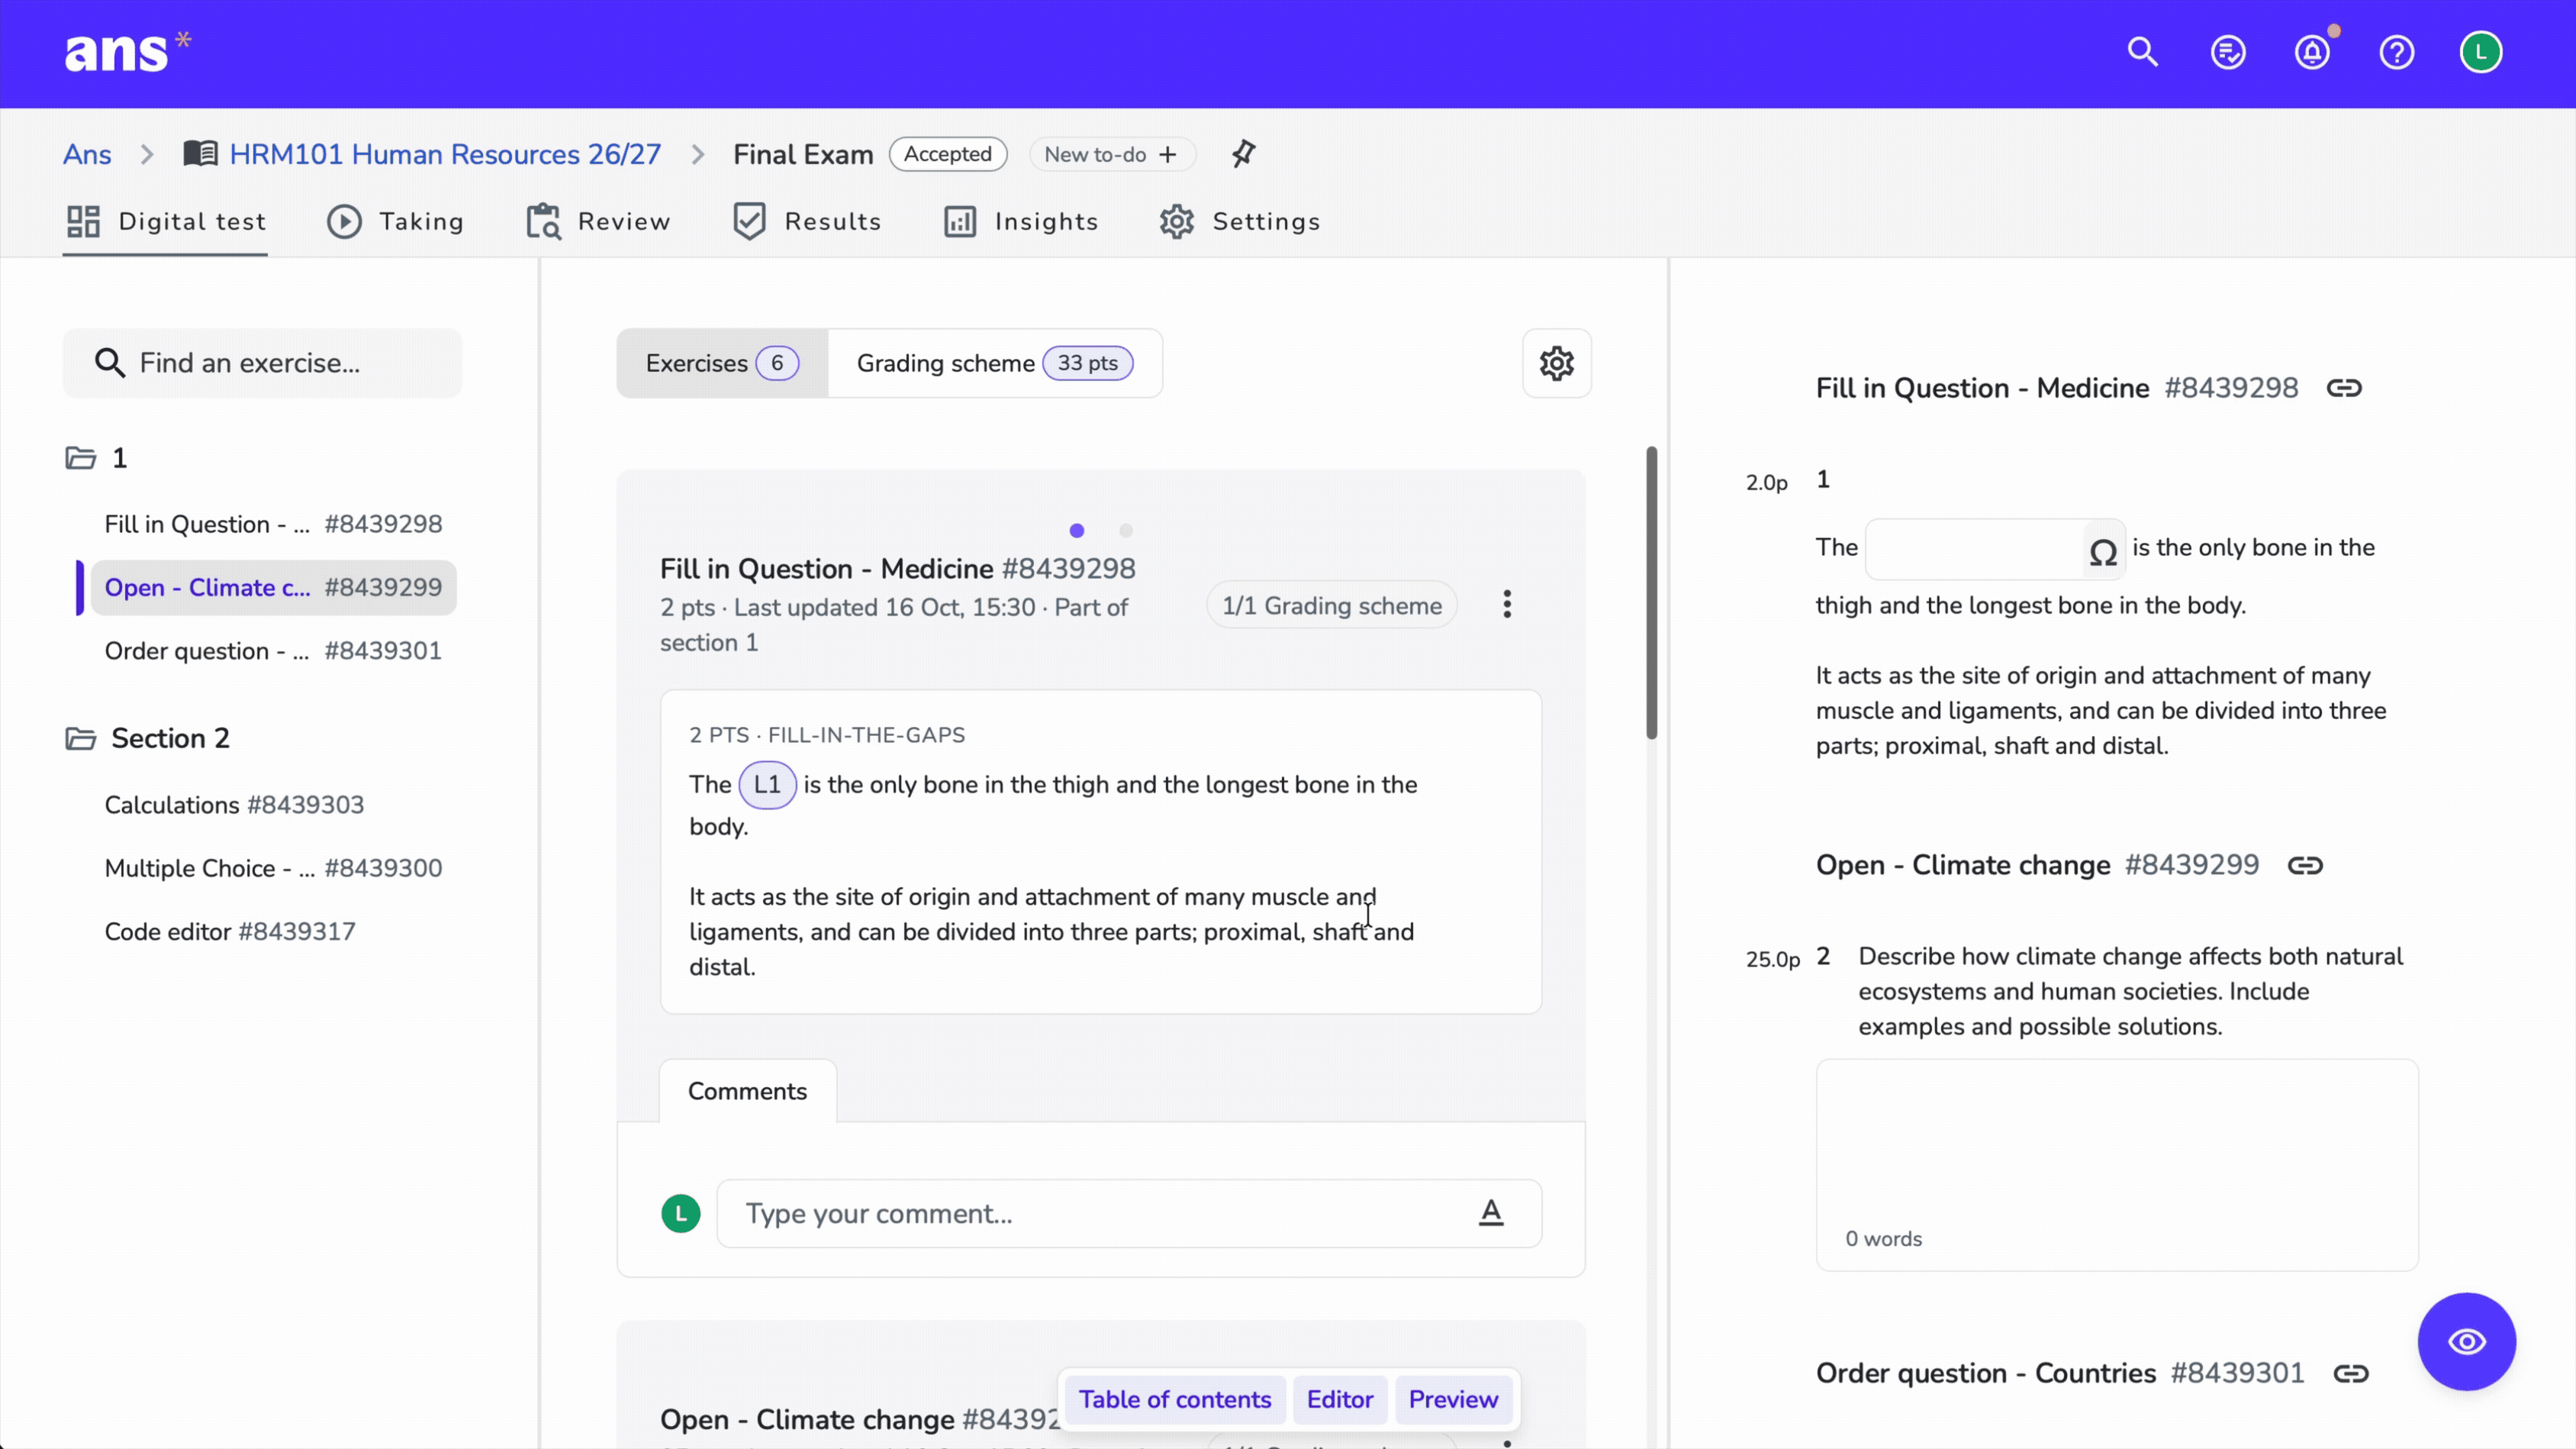Open the Comments tab
The image size is (2576, 1449).
[748, 1092]
